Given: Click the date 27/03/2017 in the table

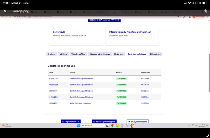Looking at the screenshot, I should 54,103.
